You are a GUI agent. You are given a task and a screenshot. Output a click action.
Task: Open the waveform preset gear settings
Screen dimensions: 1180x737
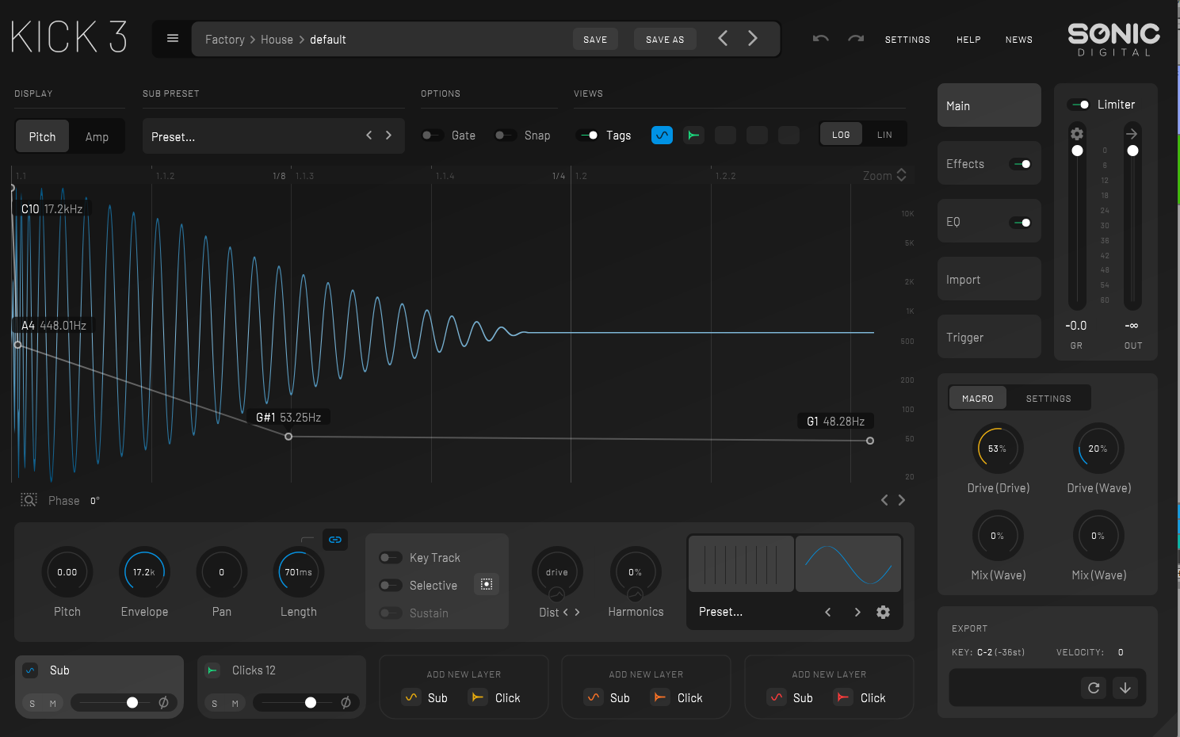(883, 612)
